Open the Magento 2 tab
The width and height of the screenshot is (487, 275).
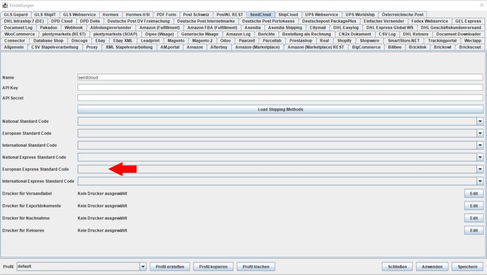pyautogui.click(x=202, y=41)
